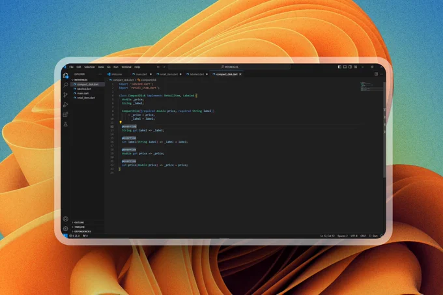Click the Customize Layout icon

356,67
